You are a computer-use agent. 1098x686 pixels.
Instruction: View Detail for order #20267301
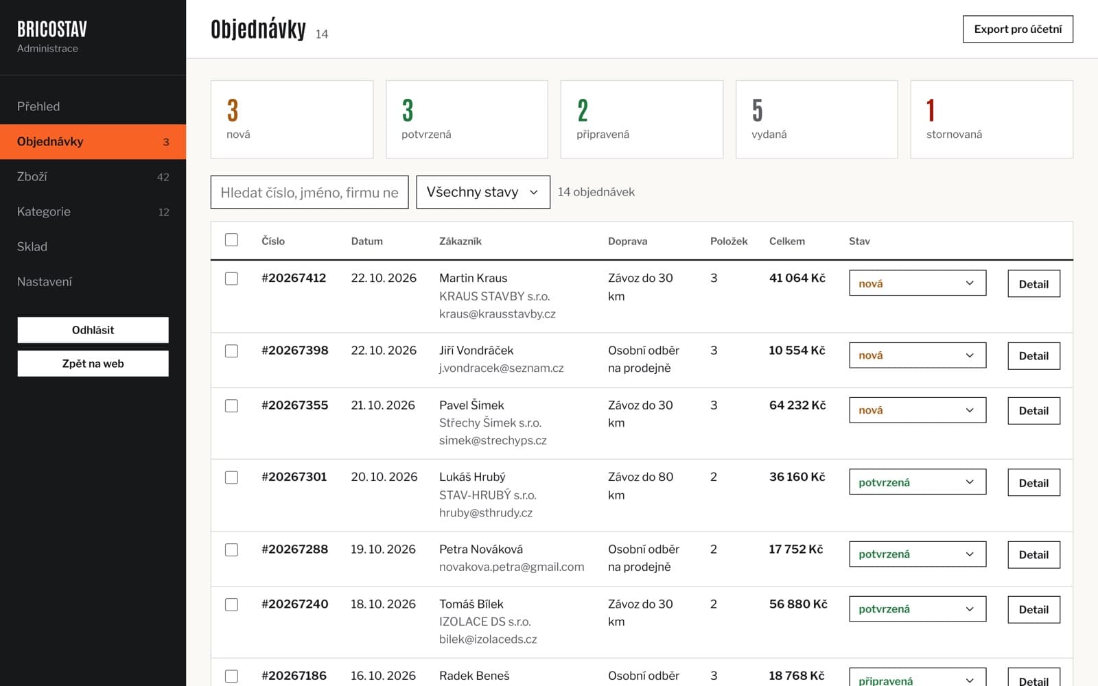point(1033,483)
